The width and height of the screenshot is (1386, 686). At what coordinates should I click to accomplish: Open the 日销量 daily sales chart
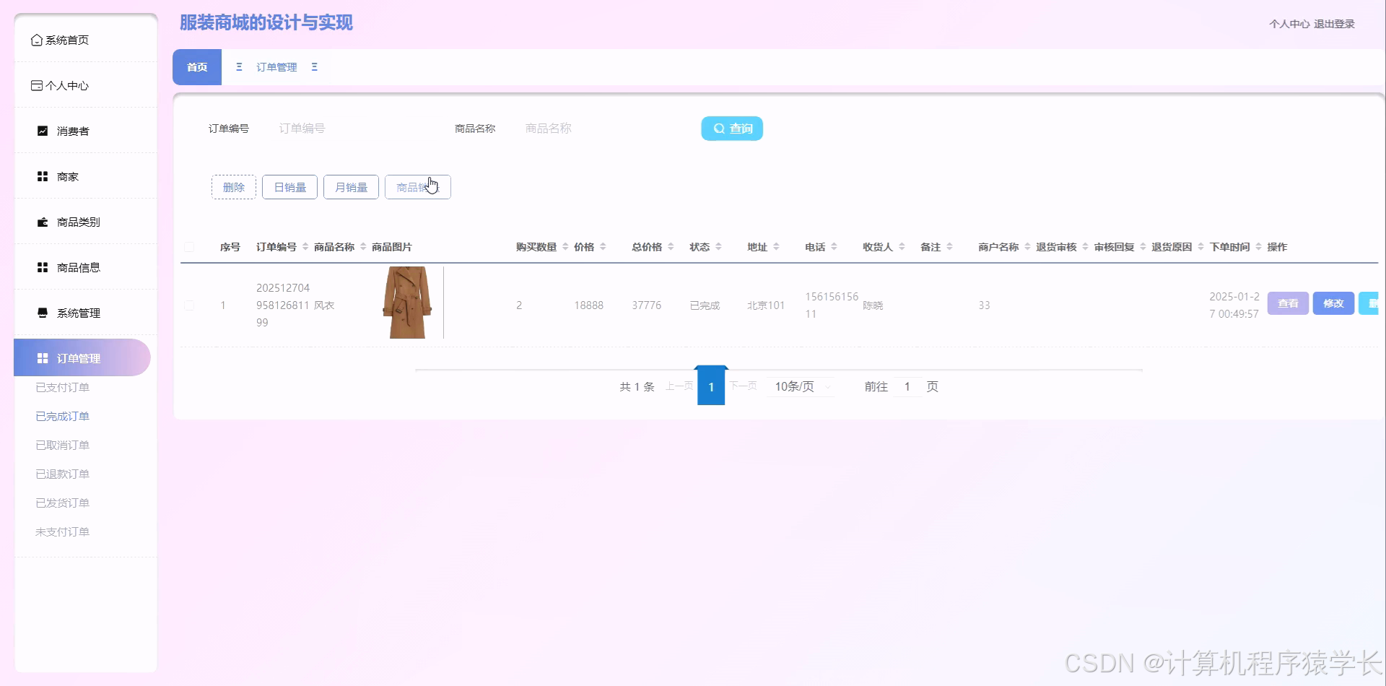click(x=289, y=187)
